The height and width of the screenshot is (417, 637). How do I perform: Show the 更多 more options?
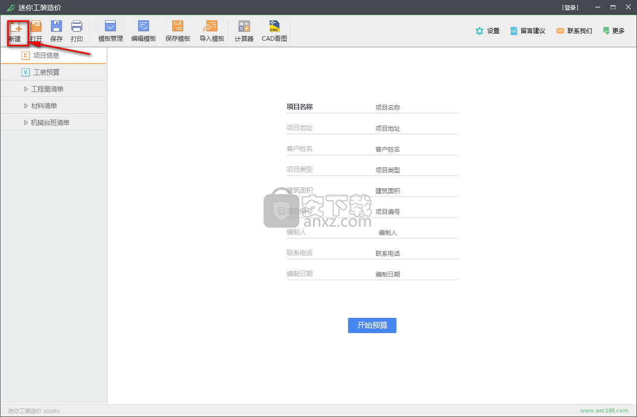(614, 31)
